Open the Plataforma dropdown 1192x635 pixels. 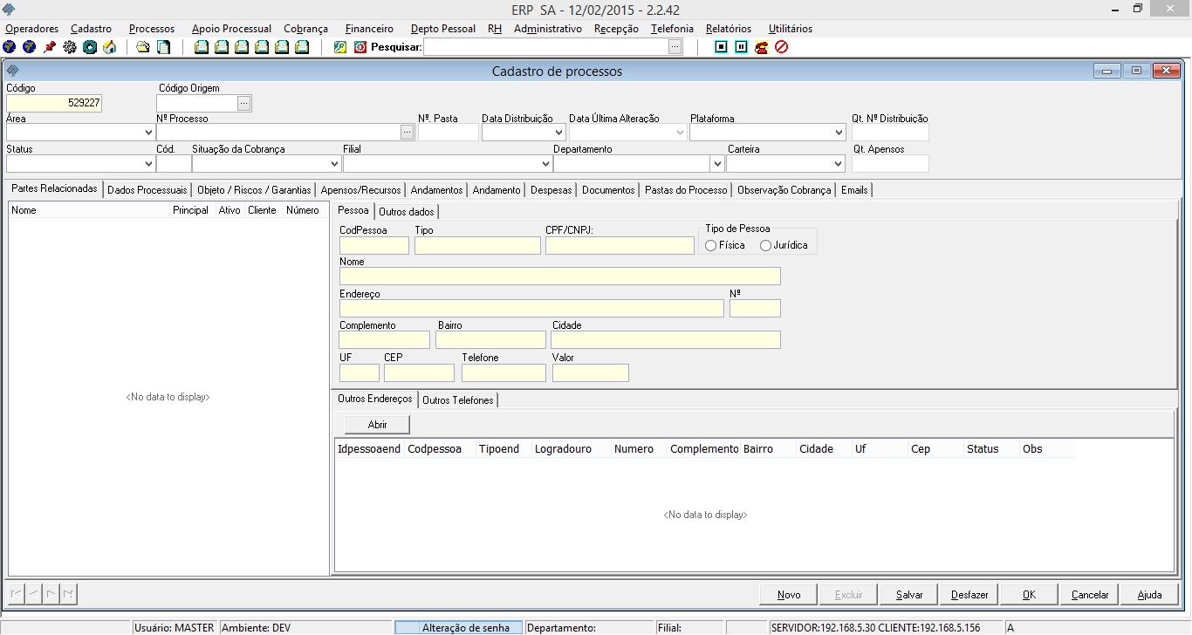tap(839, 133)
